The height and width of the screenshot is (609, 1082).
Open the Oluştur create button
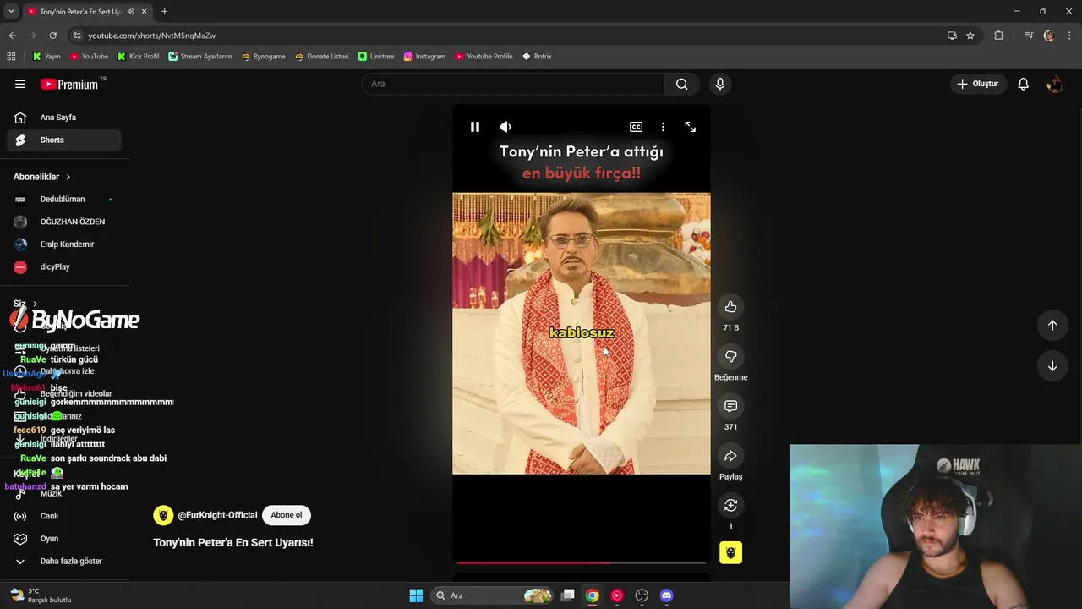[978, 84]
